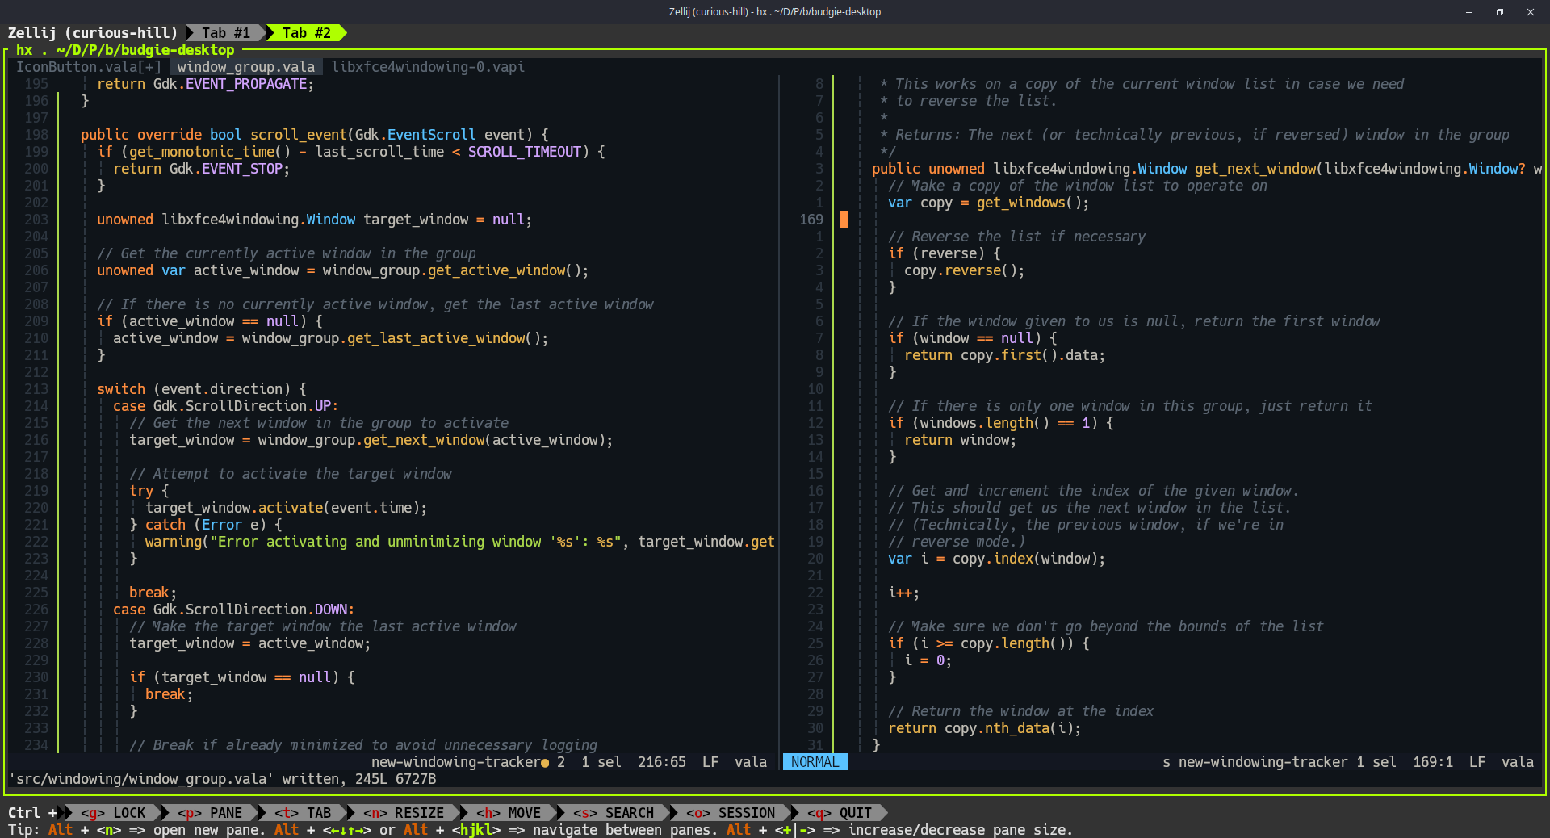Image resolution: width=1550 pixels, height=838 pixels.
Task: Open the IconButton.vala buffer tab
Action: (88, 67)
